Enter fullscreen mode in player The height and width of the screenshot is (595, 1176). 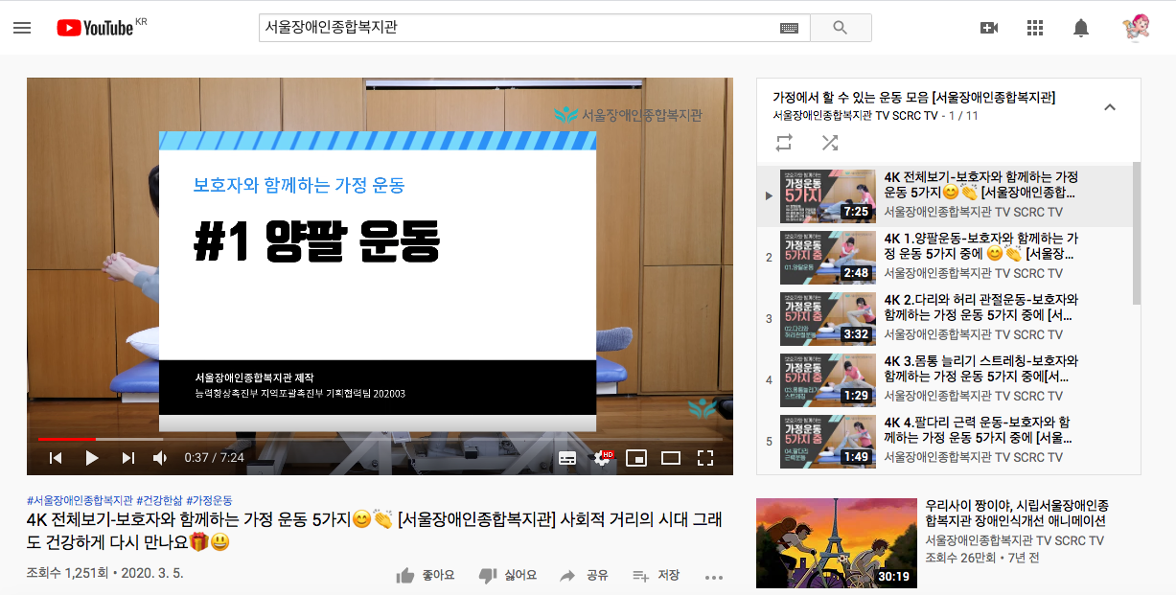(x=705, y=458)
